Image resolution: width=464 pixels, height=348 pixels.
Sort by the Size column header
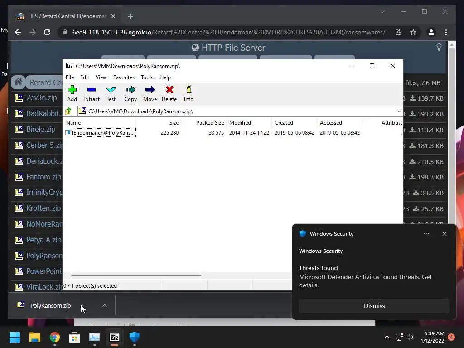click(x=159, y=122)
